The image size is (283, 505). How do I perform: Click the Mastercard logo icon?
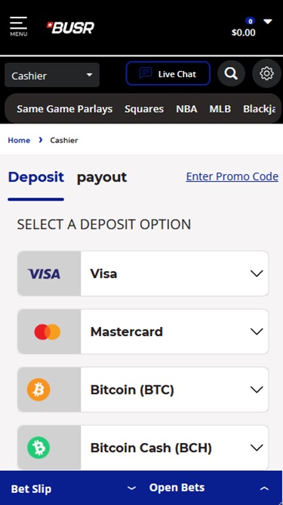click(x=48, y=332)
